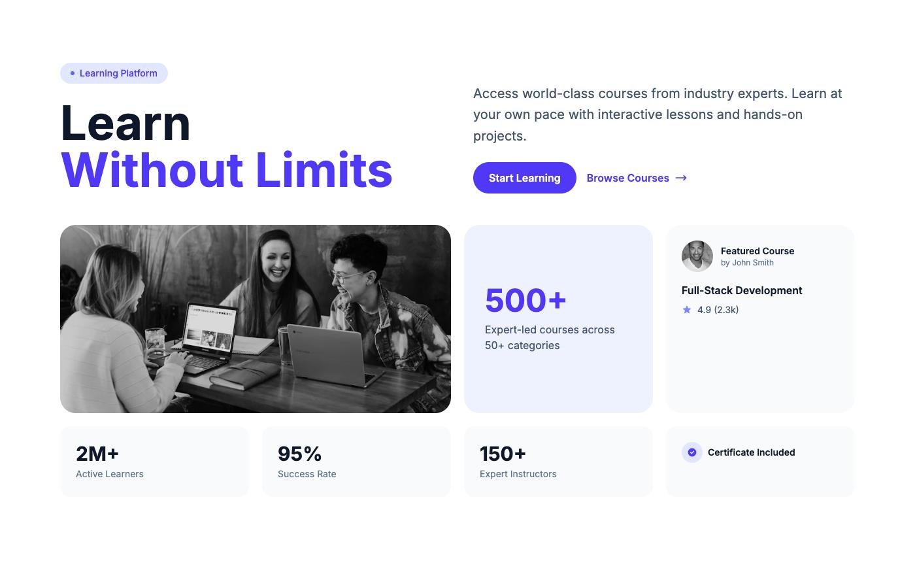Click the 95% Success Rate card
This screenshot has width=915, height=572.
click(x=356, y=462)
